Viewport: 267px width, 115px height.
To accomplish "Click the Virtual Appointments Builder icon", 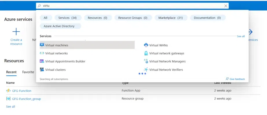I will (42, 61).
